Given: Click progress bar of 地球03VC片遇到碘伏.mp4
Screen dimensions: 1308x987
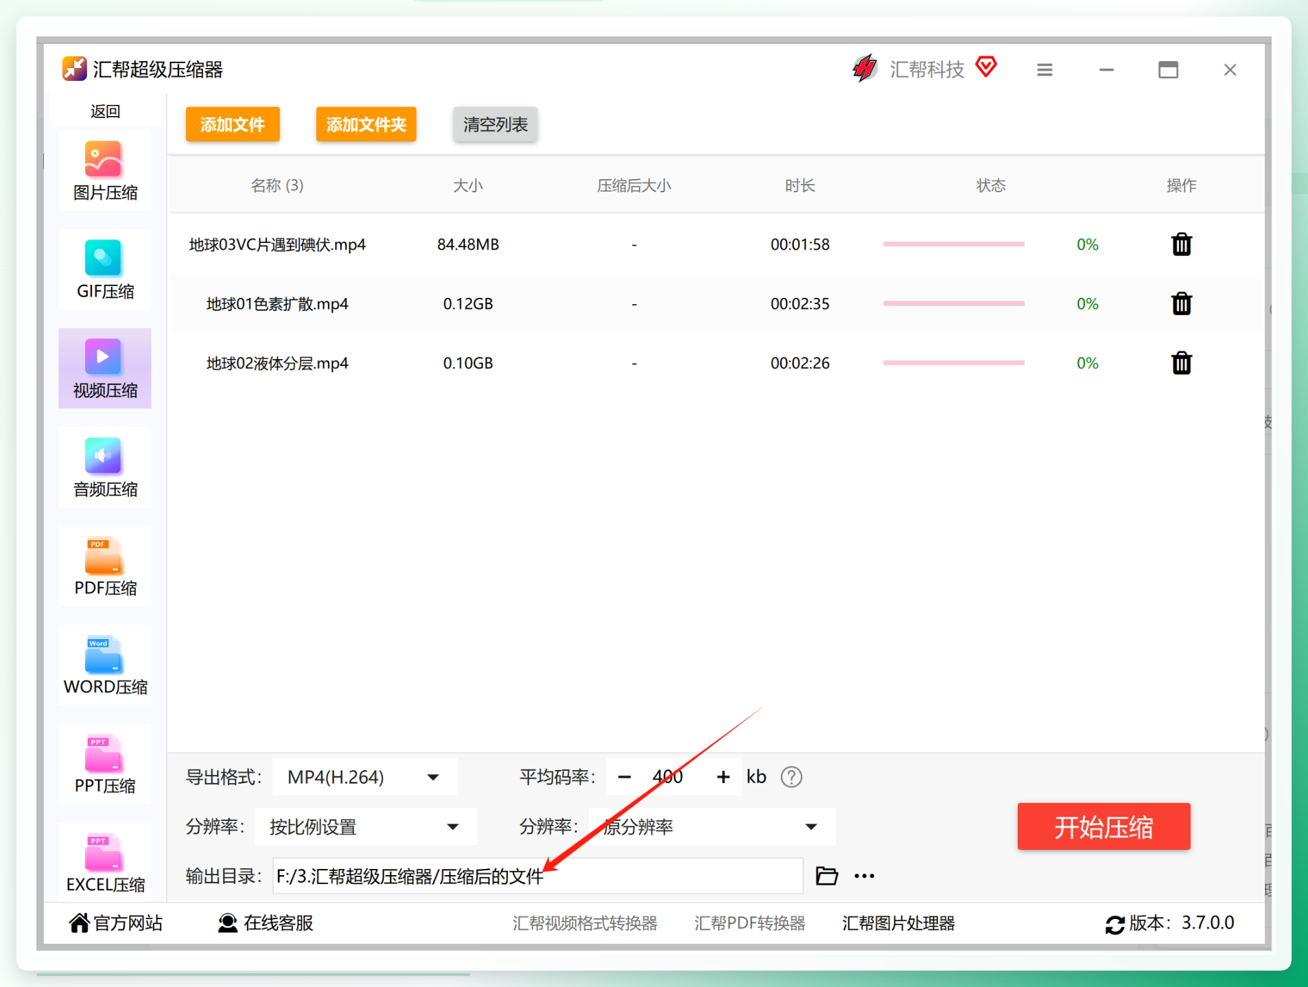Looking at the screenshot, I should (953, 244).
